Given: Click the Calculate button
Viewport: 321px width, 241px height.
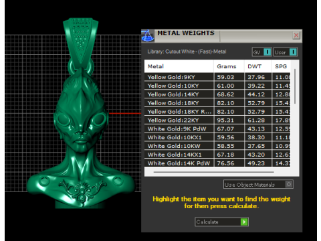Looking at the screenshot, I should click(221, 222).
